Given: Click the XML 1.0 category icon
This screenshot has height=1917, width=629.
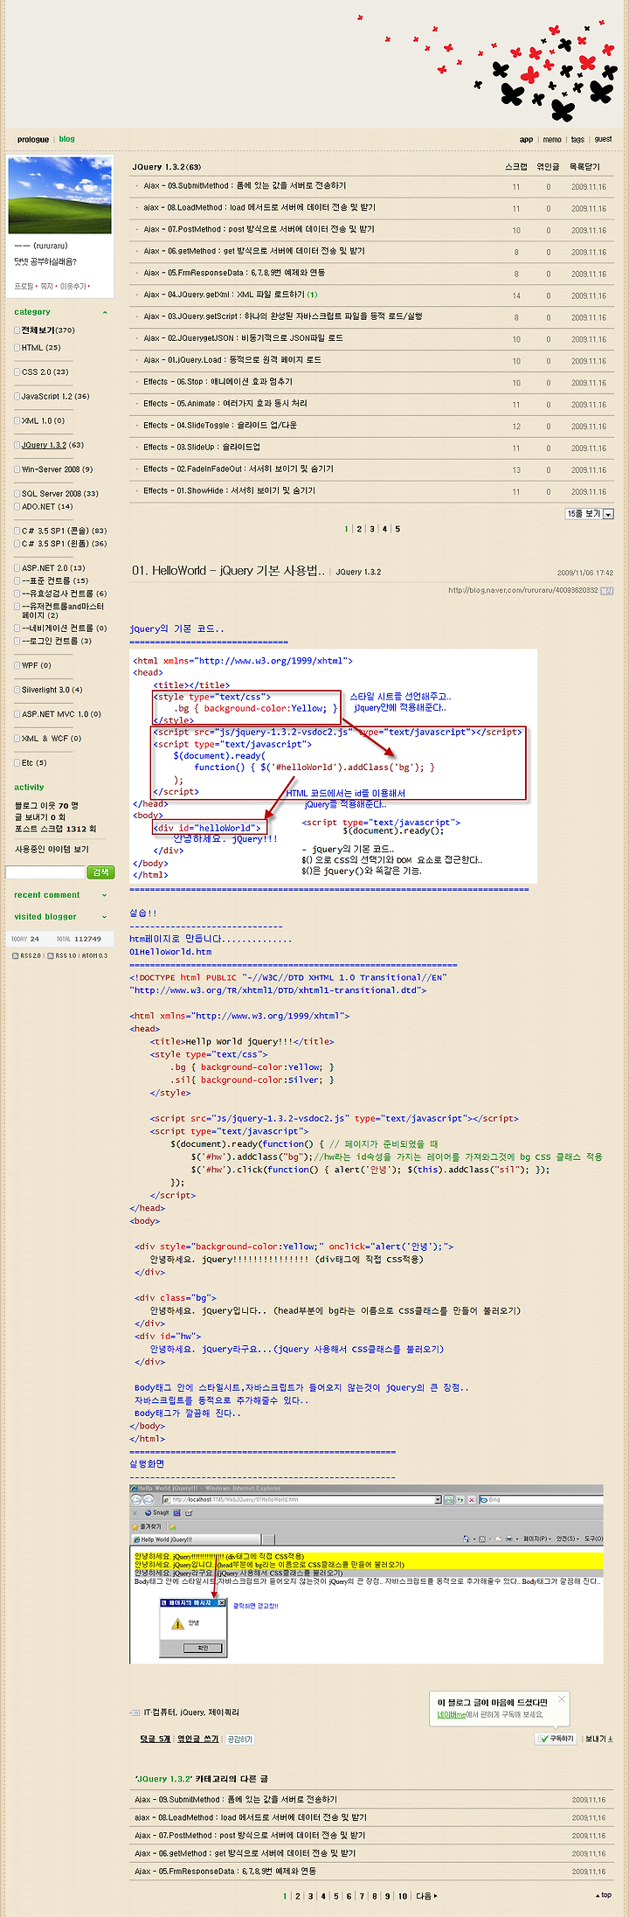Looking at the screenshot, I should [x=17, y=421].
